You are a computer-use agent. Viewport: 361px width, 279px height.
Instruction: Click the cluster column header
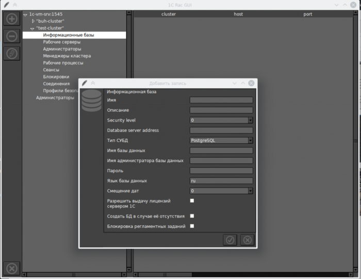[169, 14]
